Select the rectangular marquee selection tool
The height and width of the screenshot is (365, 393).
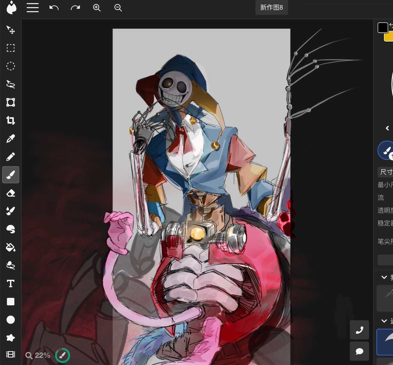pos(10,48)
